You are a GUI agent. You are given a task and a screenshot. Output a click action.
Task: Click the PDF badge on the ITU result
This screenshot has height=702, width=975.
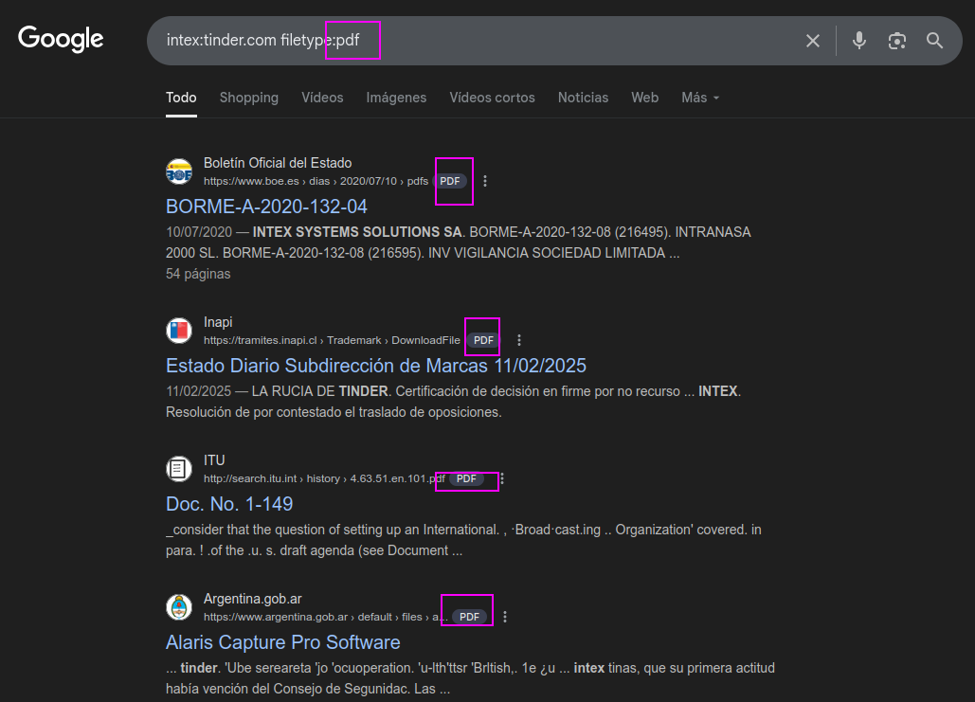(x=466, y=478)
